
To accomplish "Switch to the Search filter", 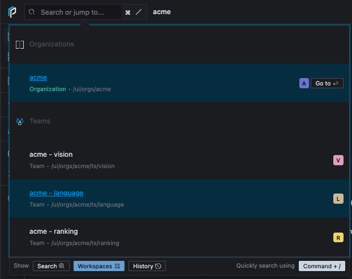I will click(51, 266).
